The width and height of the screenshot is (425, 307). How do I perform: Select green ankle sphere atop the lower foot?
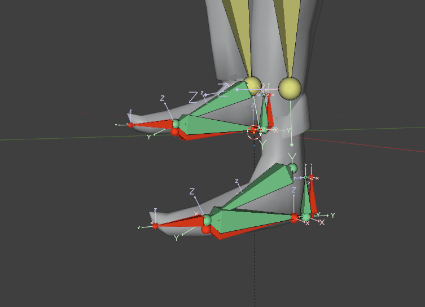click(292, 168)
